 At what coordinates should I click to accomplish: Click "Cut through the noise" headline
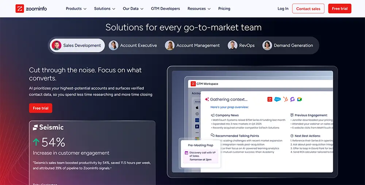[x=85, y=74]
